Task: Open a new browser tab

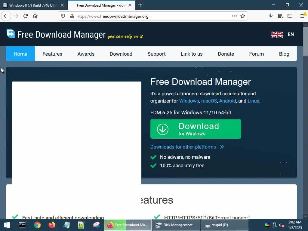Action: pyautogui.click(x=140, y=5)
